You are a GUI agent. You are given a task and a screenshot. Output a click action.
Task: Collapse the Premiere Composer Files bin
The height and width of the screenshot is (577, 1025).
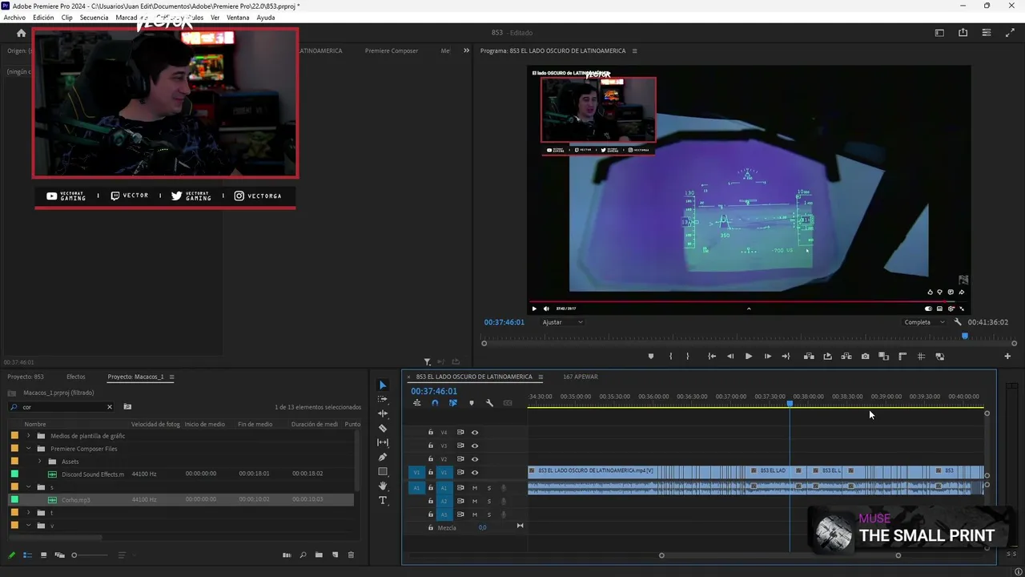click(x=29, y=449)
